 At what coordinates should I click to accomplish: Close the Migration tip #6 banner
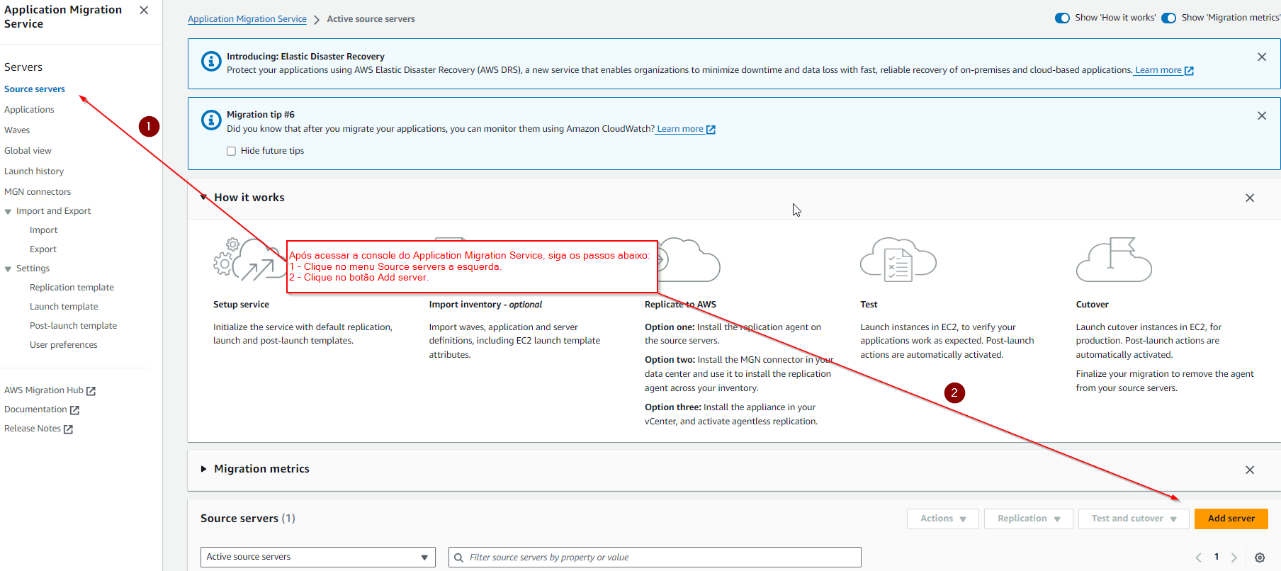[x=1261, y=116]
